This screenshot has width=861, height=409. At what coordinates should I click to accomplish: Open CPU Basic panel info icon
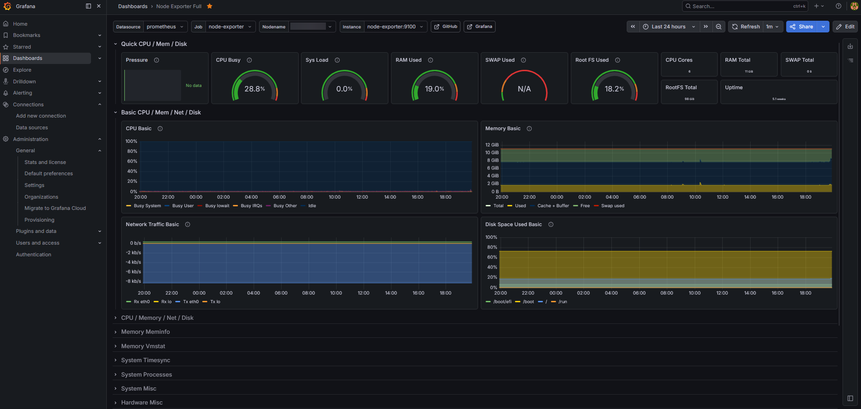[160, 129]
